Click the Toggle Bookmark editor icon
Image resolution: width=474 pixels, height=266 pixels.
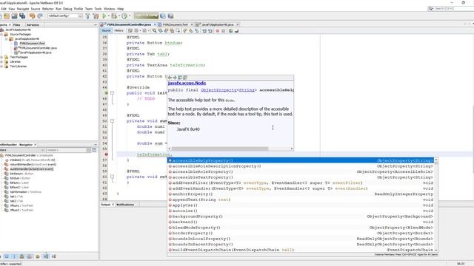197,31
